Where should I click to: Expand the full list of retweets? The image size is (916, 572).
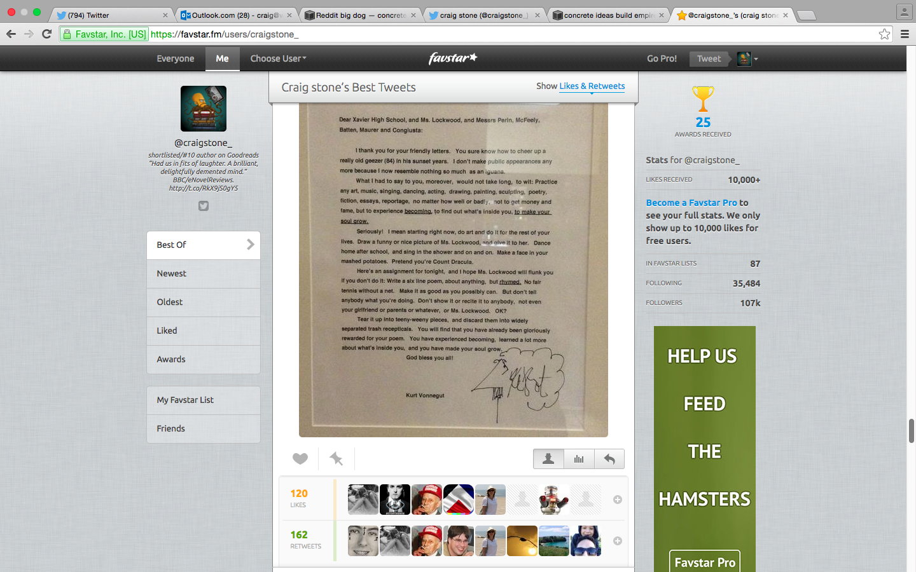[x=617, y=541]
